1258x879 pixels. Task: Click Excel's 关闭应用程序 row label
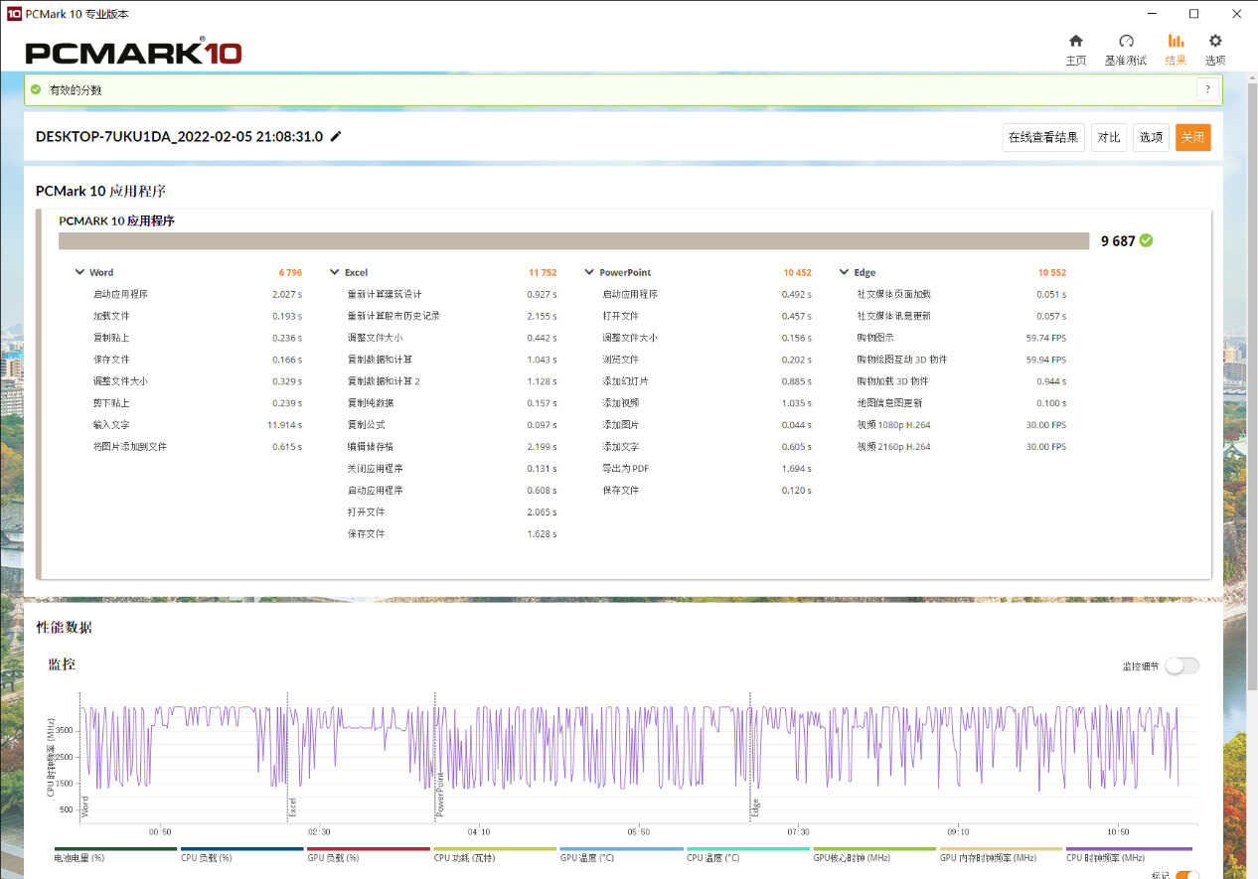click(x=376, y=469)
